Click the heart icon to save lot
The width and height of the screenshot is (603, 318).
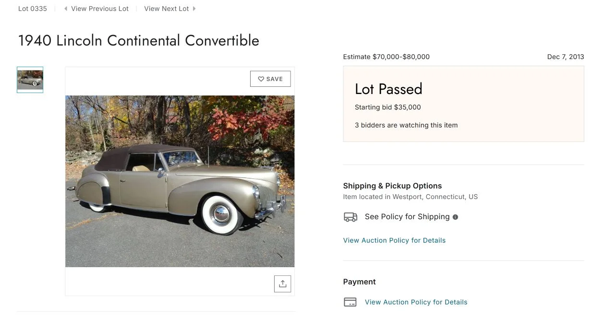(x=261, y=79)
